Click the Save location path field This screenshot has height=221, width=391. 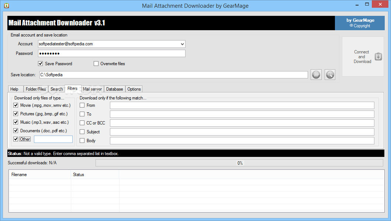174,75
